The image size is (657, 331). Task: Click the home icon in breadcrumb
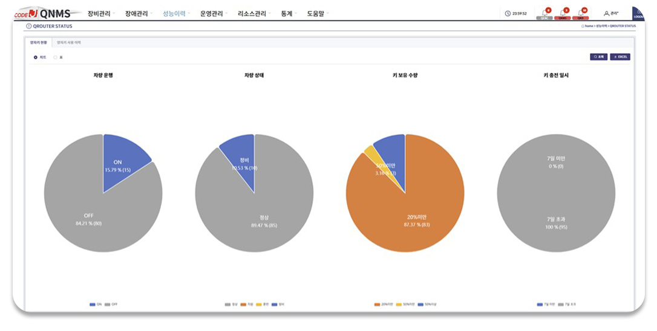pos(583,26)
